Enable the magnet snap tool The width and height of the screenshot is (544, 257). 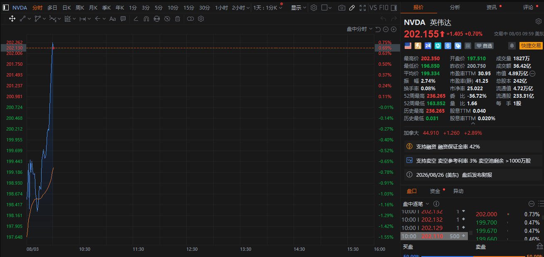(x=146, y=18)
